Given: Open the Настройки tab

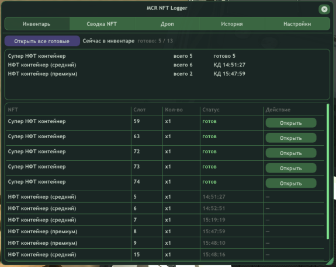Looking at the screenshot, I should (297, 24).
